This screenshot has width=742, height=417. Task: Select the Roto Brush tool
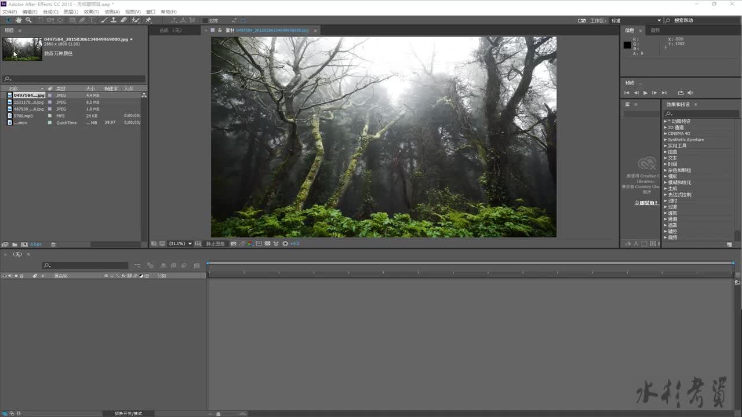coord(135,20)
